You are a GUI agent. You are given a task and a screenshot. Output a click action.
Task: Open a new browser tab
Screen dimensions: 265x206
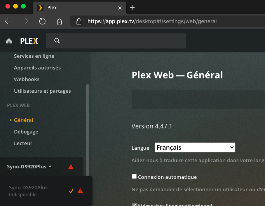pos(132,8)
